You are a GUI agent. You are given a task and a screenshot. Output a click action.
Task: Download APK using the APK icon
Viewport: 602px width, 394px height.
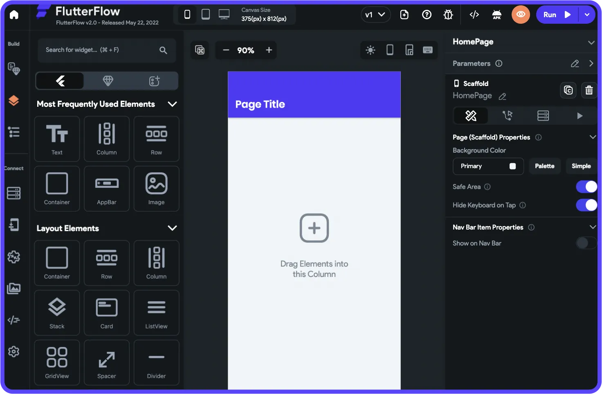coord(496,14)
